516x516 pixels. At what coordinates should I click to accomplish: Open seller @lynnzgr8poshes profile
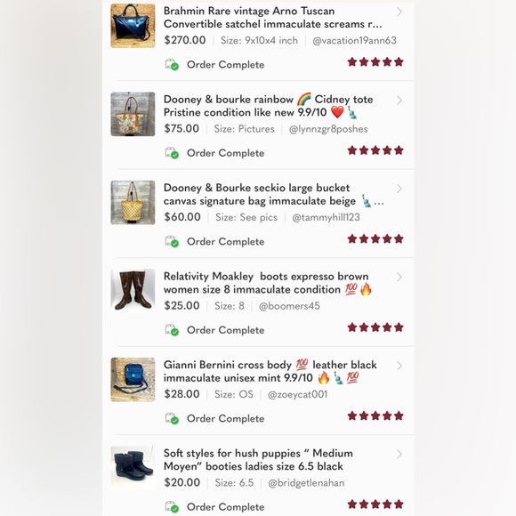pos(328,129)
